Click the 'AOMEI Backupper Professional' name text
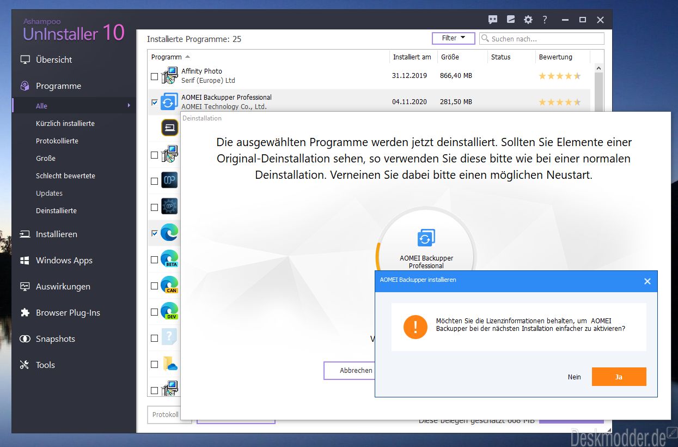This screenshot has height=447, width=678. pyautogui.click(x=227, y=97)
